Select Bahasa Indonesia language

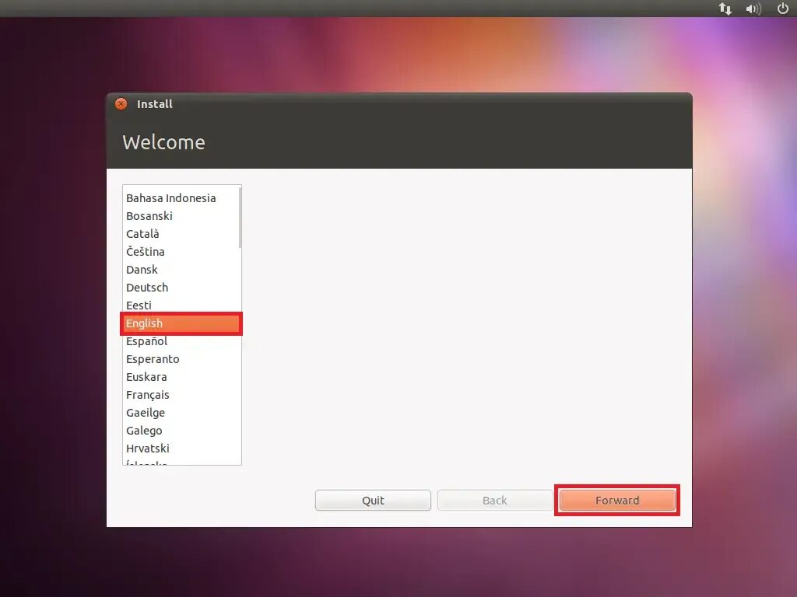181,198
